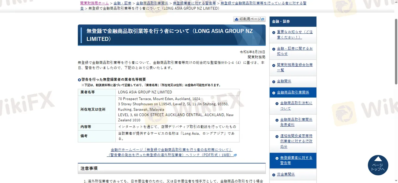Click table cell LONG ASIA GROUP NZ LIMITED
This screenshot has width=398, height=183.
177,92
